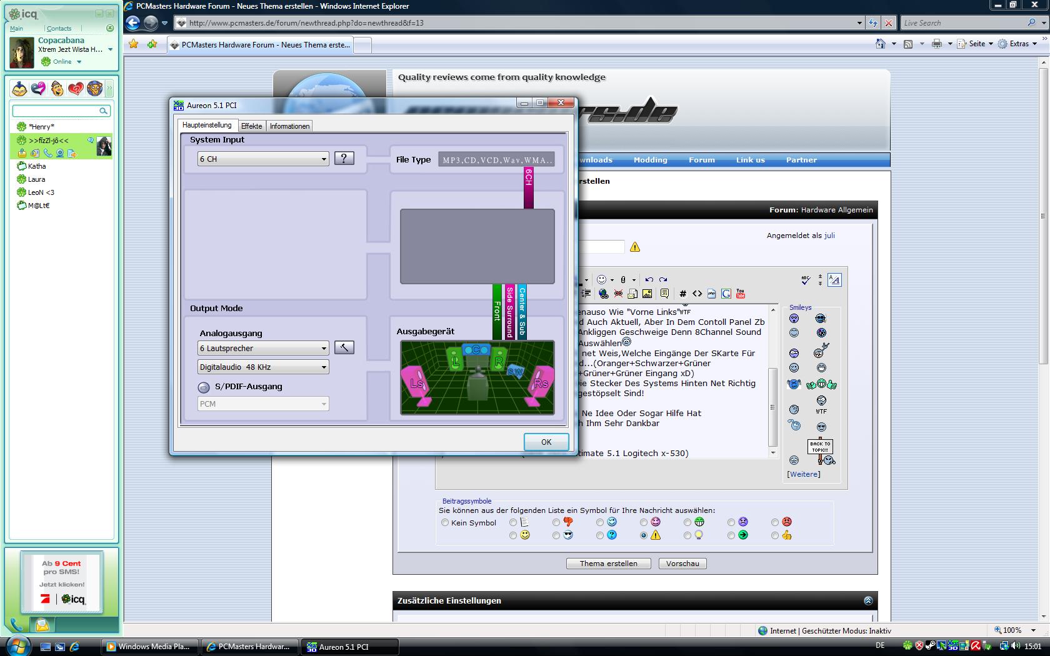Viewport: 1050px width, 656px height.
Task: Remove link icon in editor toolbar
Action: pyautogui.click(x=618, y=294)
